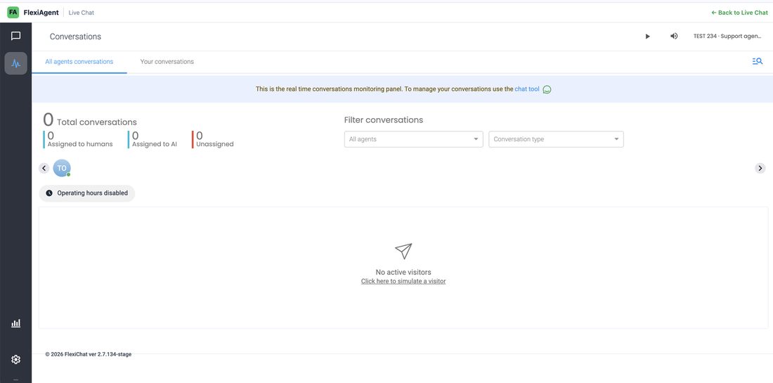Screen dimensions: 773x383
Task: Open the chat tool sidebar icon
Action: coord(15,36)
